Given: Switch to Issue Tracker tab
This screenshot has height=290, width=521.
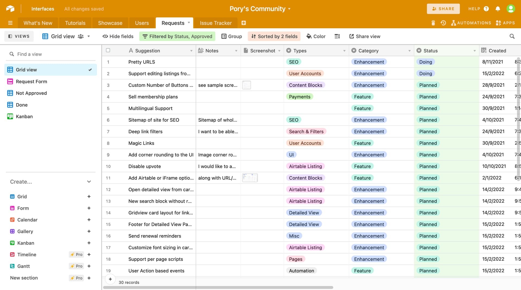Looking at the screenshot, I should tap(216, 23).
